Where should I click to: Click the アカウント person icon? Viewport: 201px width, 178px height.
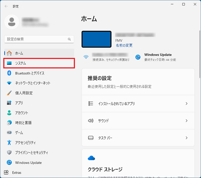click(x=9, y=113)
